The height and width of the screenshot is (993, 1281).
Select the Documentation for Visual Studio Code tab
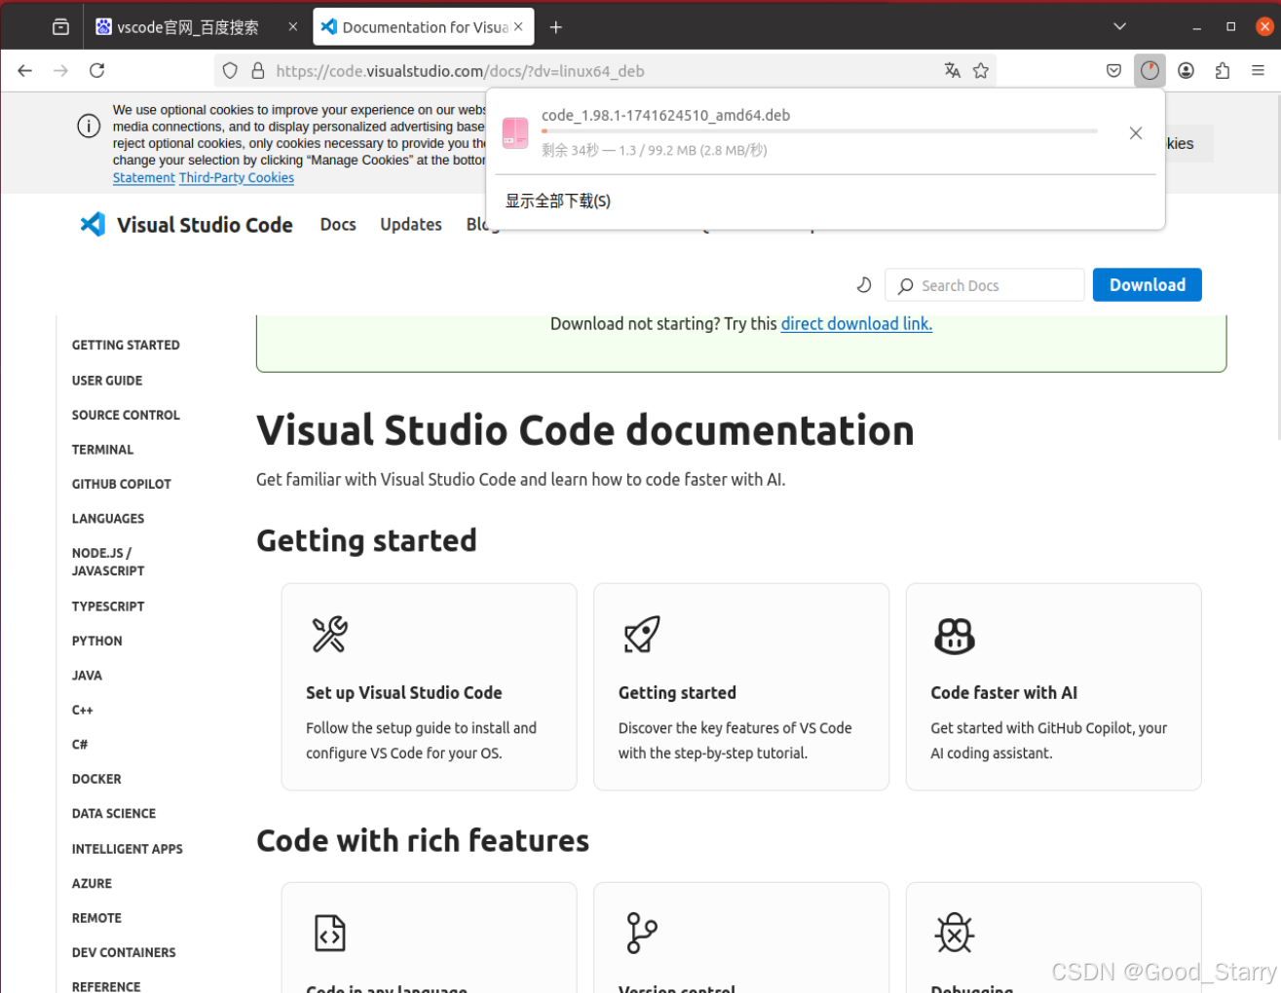(424, 27)
